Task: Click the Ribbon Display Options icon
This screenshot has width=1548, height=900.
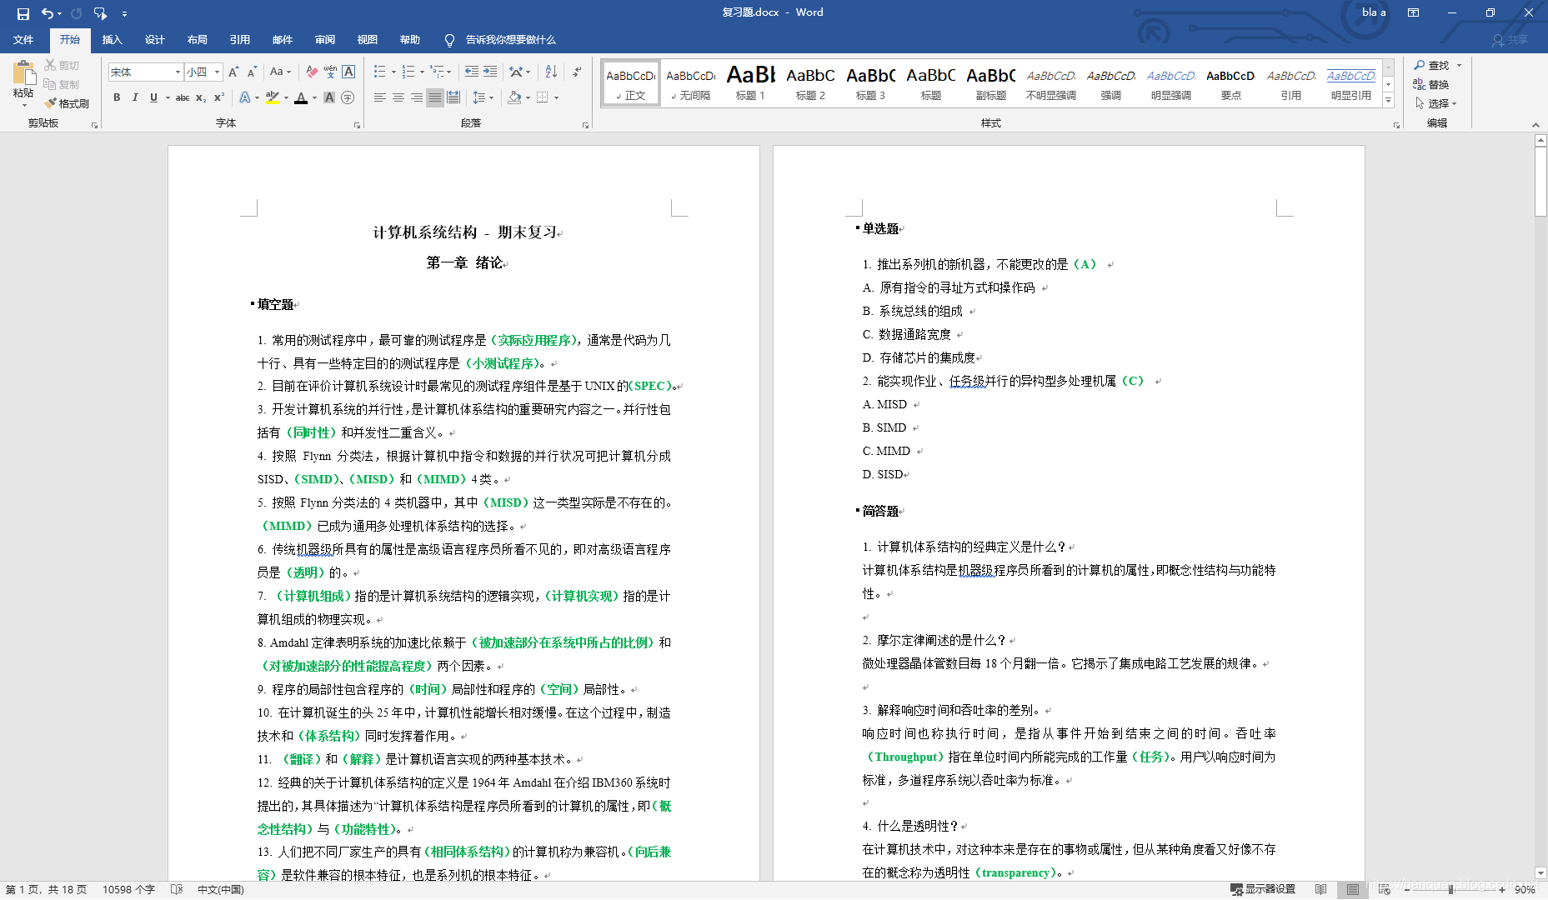Action: [x=1413, y=12]
